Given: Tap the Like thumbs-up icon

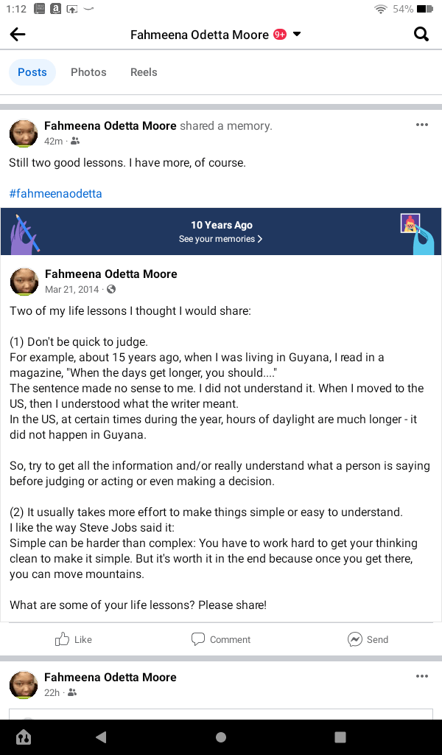Looking at the screenshot, I should pos(63,639).
